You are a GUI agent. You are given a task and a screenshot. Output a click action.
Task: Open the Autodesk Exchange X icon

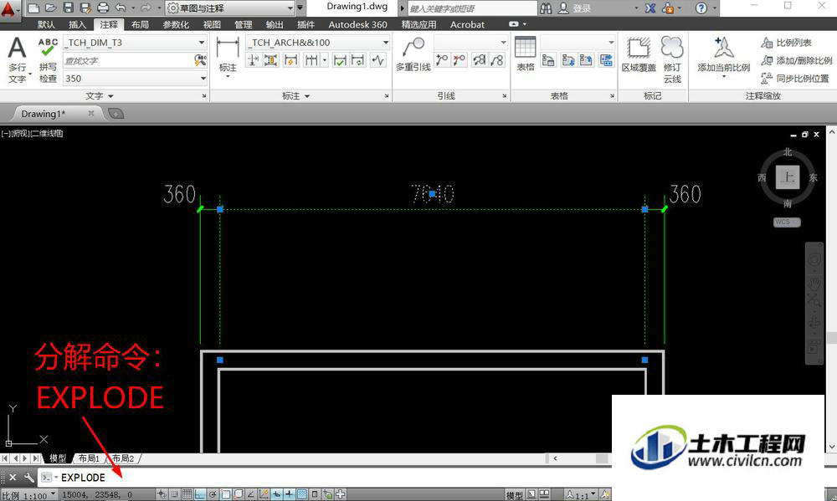[650, 8]
